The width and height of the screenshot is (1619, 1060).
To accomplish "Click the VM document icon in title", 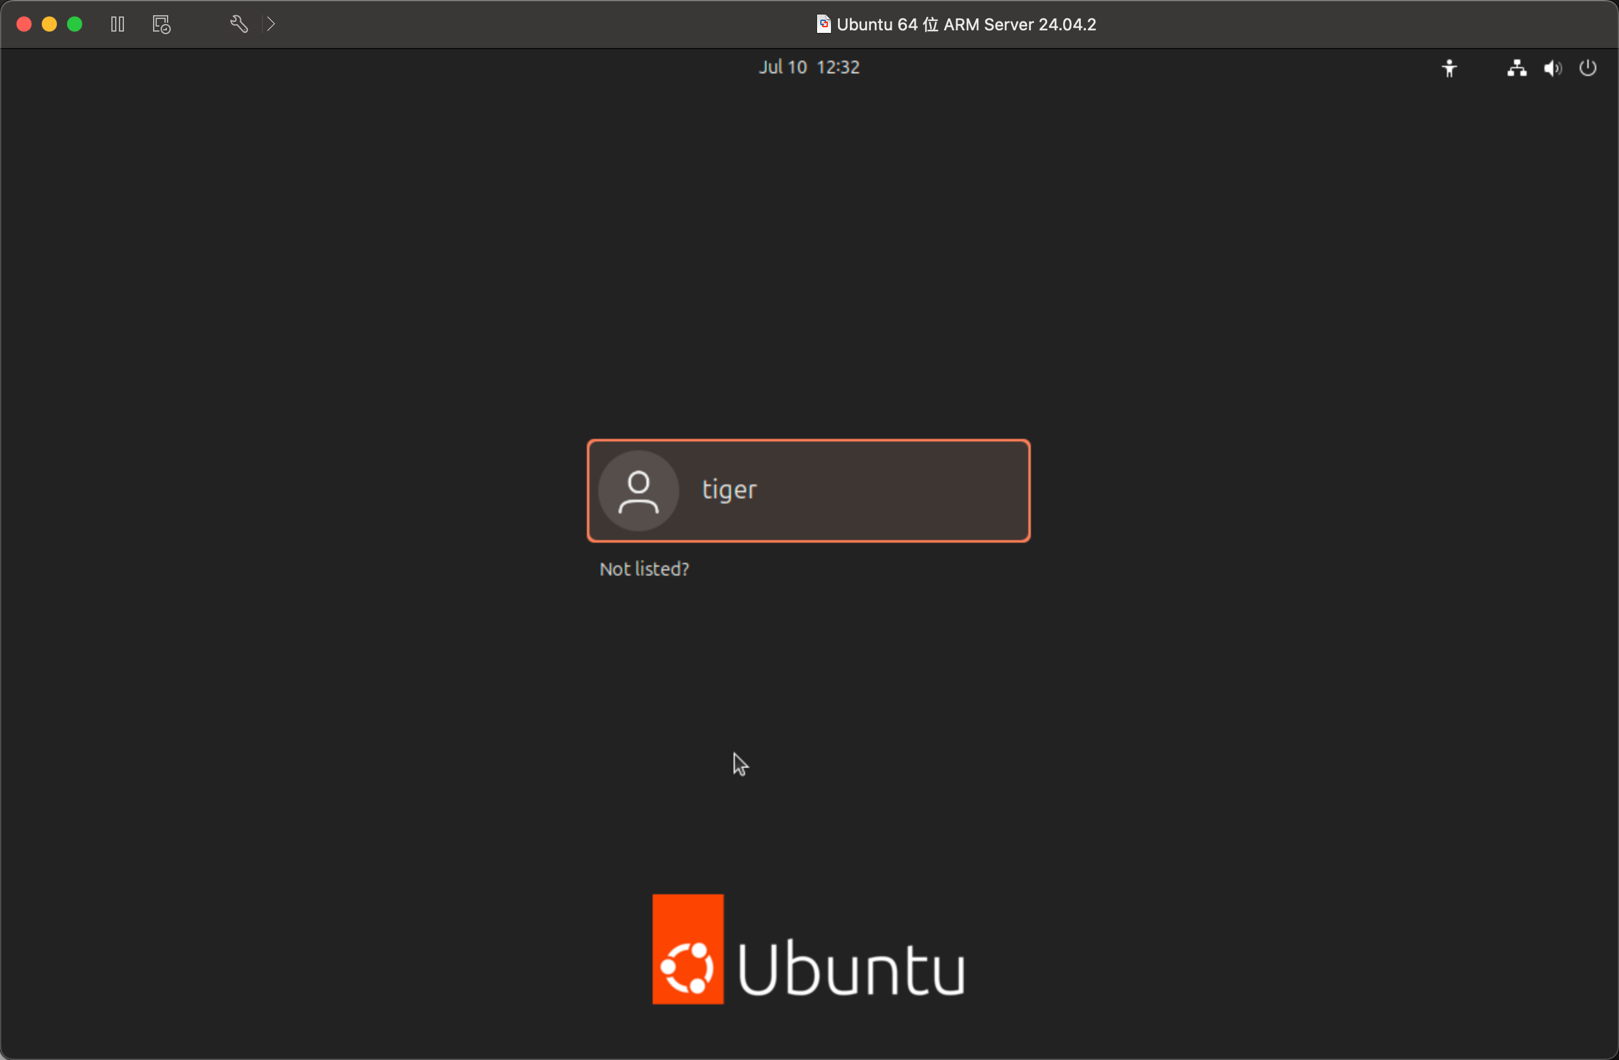I will coord(823,25).
